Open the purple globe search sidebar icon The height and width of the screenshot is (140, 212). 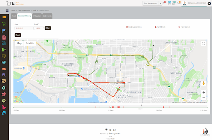4,75
